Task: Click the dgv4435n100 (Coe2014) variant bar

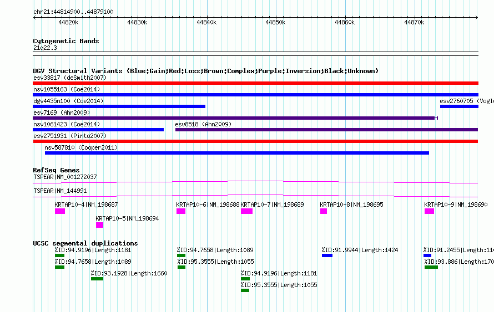Action: coord(119,106)
